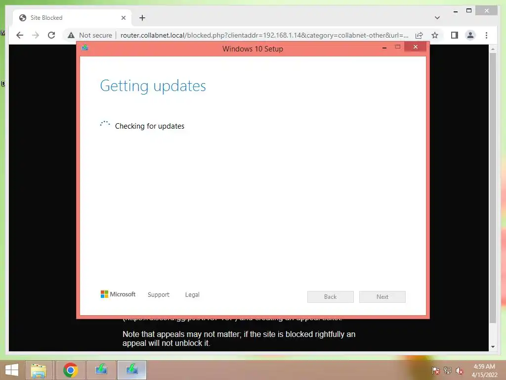Open Action Center flag tray icon
The width and height of the screenshot is (506, 380).
436,371
